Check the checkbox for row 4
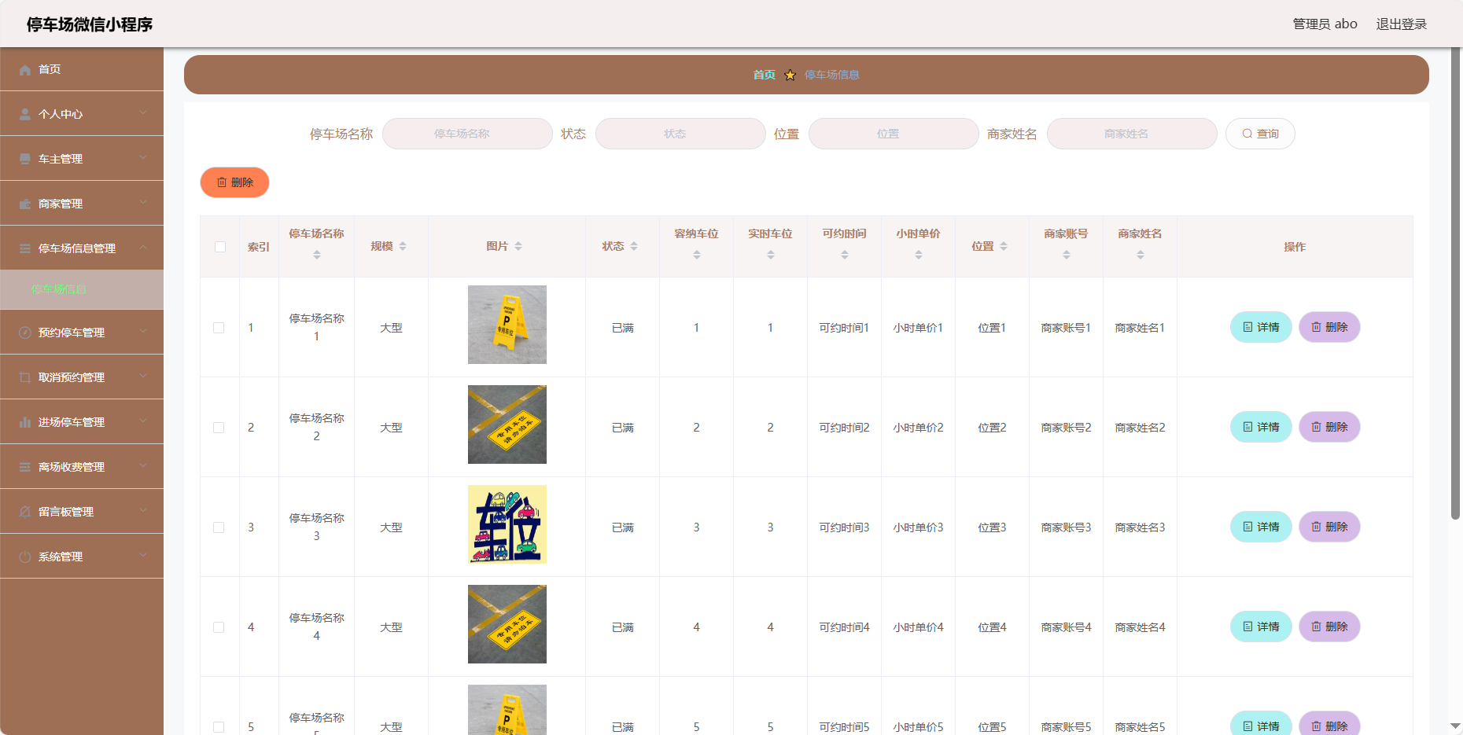The height and width of the screenshot is (735, 1463). 219,627
